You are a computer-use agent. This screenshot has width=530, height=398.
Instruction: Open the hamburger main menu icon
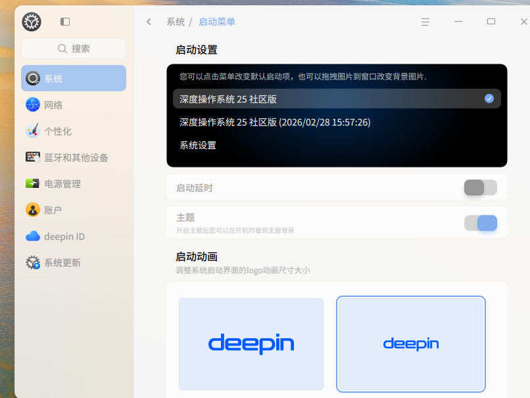click(x=425, y=22)
